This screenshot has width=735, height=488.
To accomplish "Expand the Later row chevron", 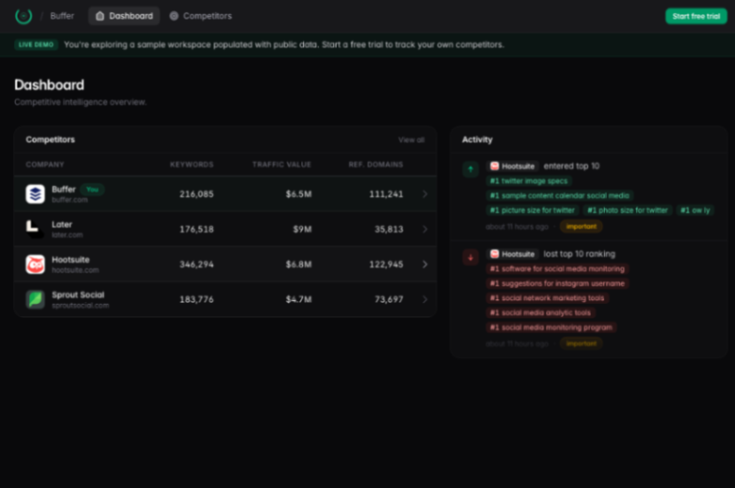I will [424, 229].
